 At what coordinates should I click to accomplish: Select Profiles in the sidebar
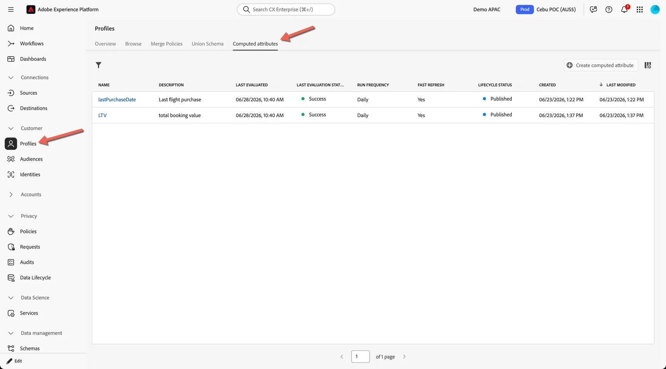point(28,144)
